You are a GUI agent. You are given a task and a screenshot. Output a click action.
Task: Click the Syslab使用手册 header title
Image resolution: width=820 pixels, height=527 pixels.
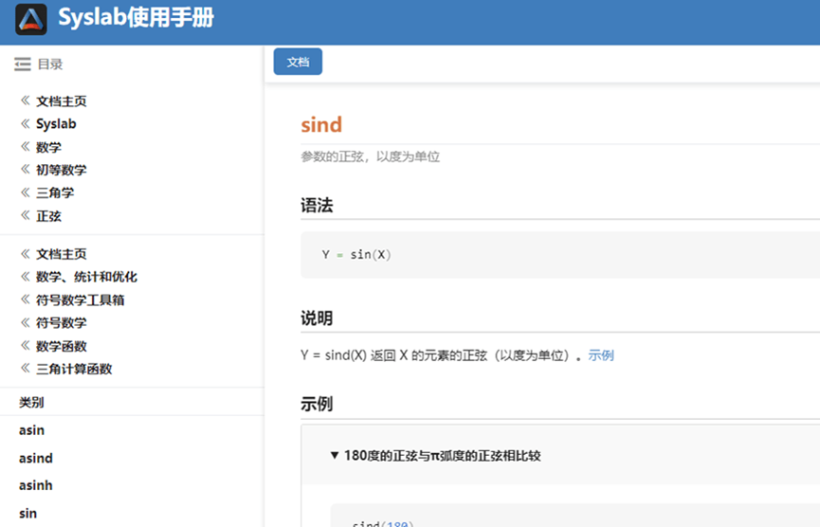(136, 17)
